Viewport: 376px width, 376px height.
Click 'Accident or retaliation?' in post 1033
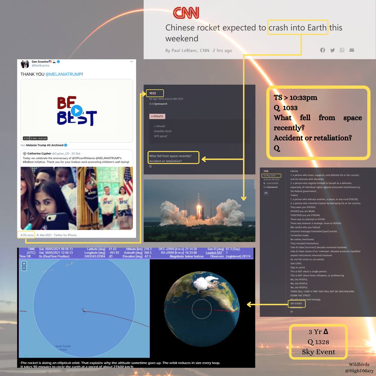tap(165, 161)
